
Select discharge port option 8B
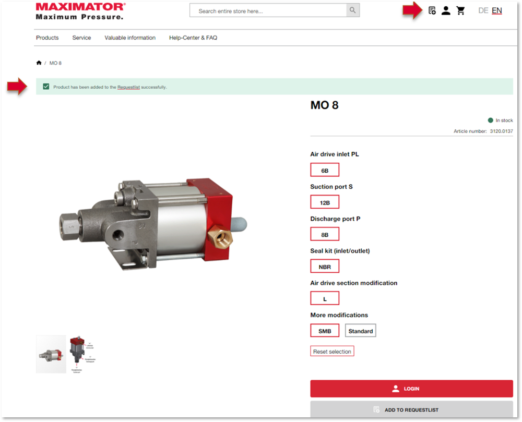(325, 234)
